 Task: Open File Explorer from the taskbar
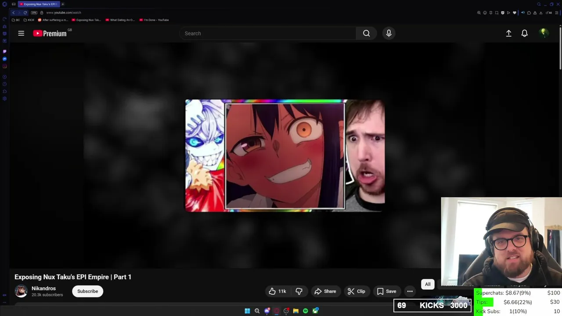click(x=295, y=311)
